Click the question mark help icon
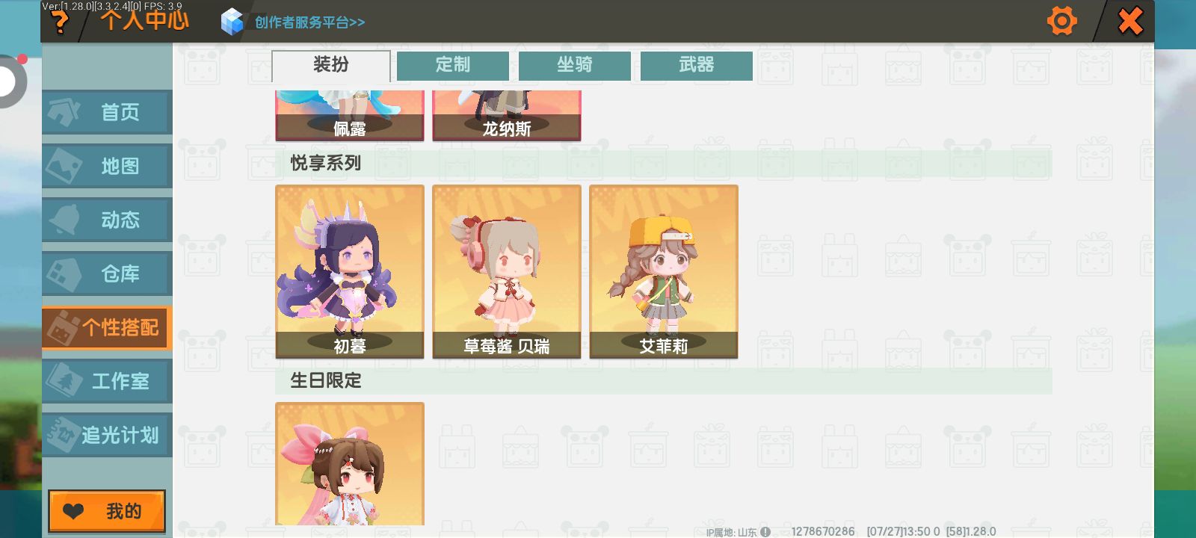 click(x=60, y=22)
